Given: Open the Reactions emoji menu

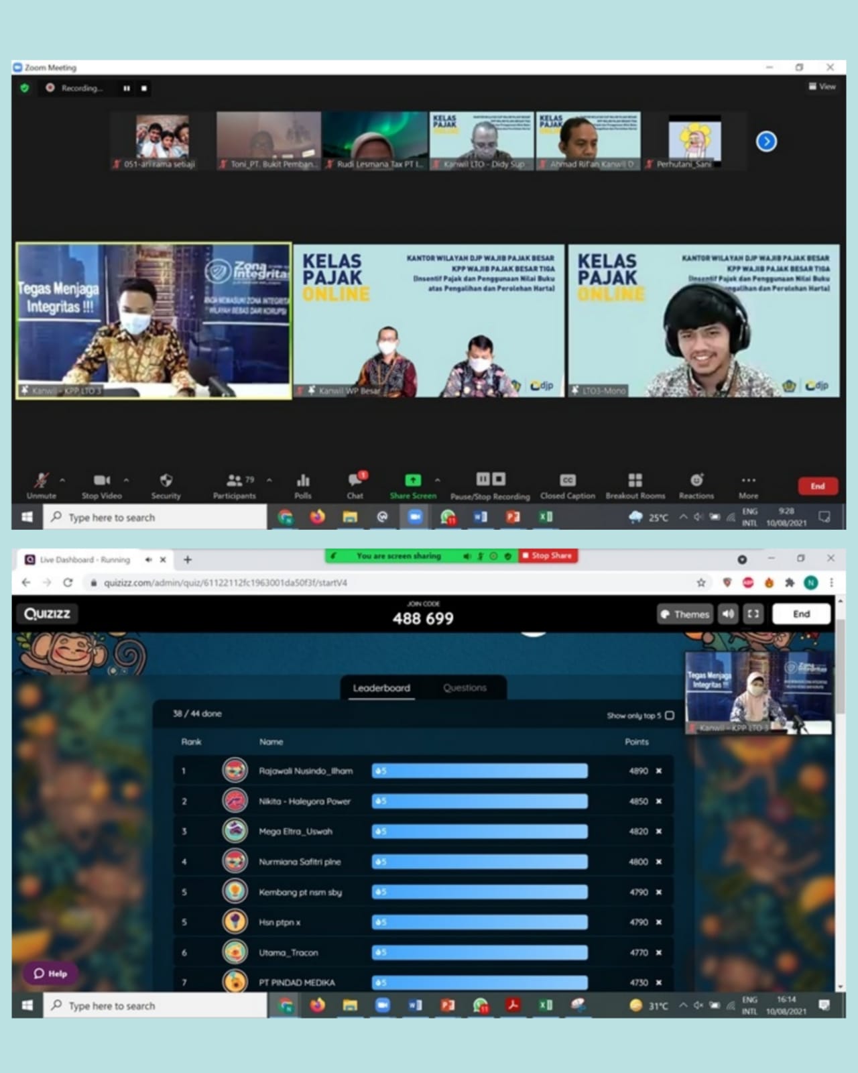Looking at the screenshot, I should pyautogui.click(x=696, y=480).
